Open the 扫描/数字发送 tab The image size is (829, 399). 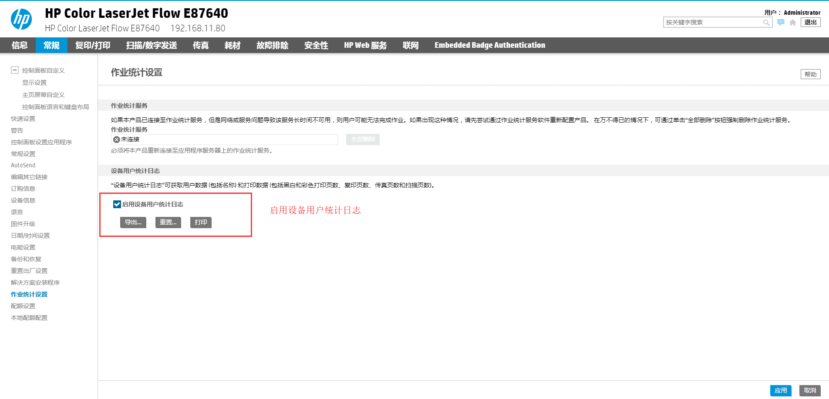[152, 45]
